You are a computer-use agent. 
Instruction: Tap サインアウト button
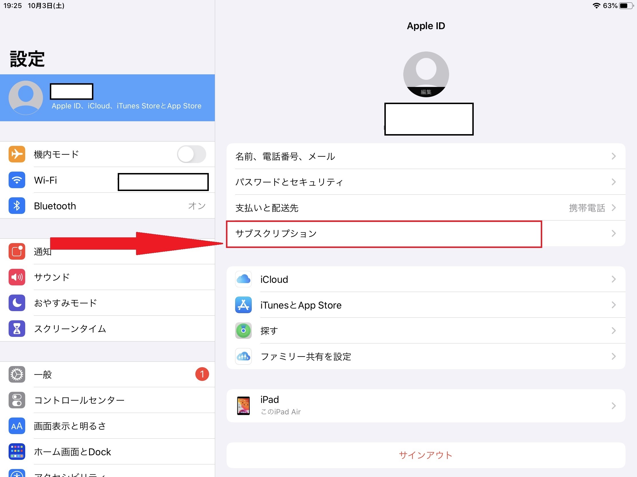pos(426,455)
